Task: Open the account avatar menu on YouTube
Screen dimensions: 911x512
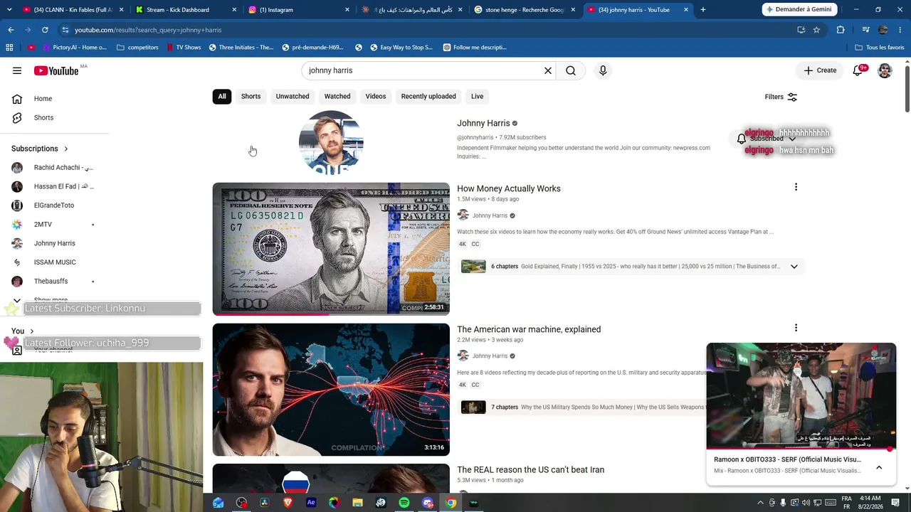Action: [885, 70]
